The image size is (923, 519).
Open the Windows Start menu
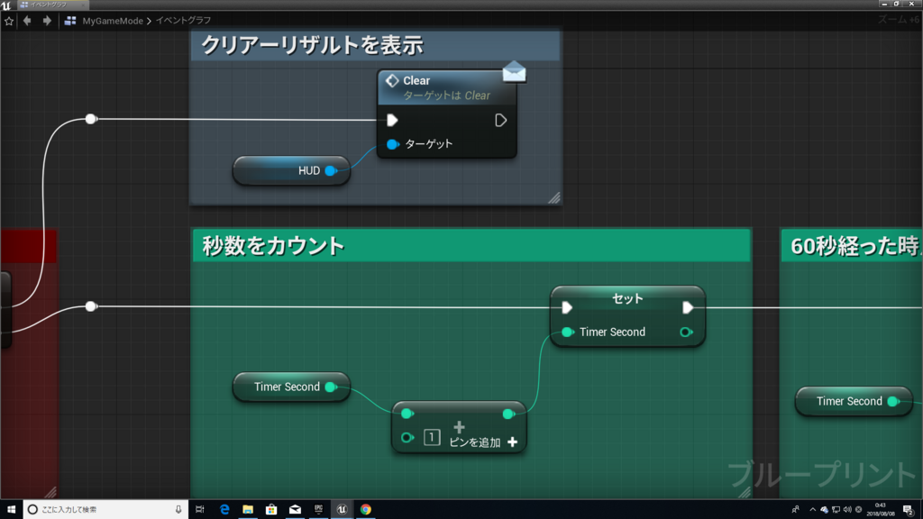tap(10, 510)
